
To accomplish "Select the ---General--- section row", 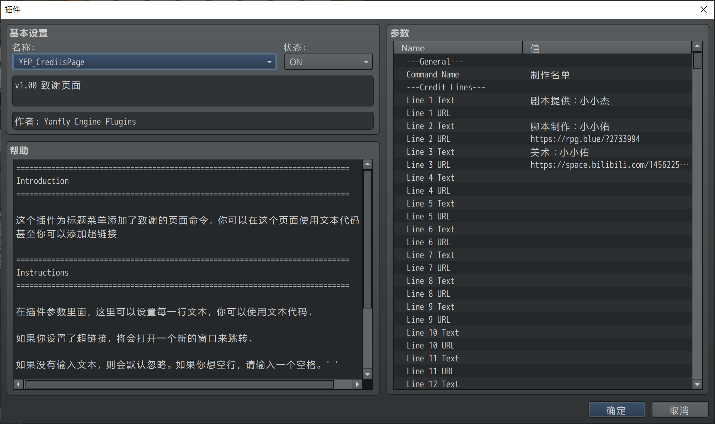I will (542, 61).
